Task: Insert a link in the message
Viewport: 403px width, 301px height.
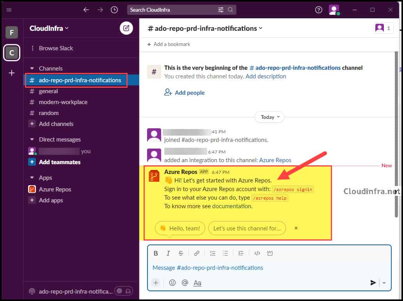Action: pyautogui.click(x=197, y=253)
